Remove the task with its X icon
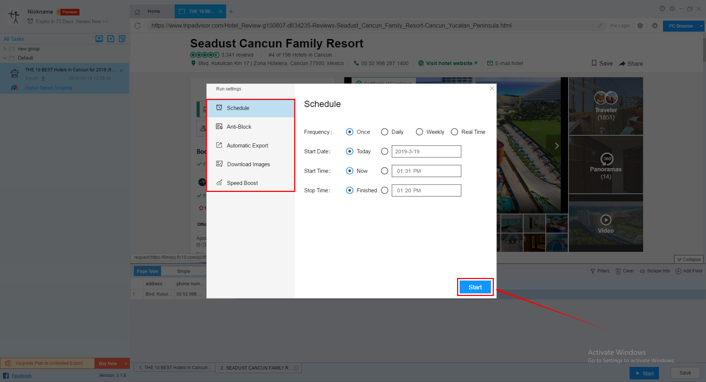This screenshot has width=706, height=382. click(x=121, y=71)
